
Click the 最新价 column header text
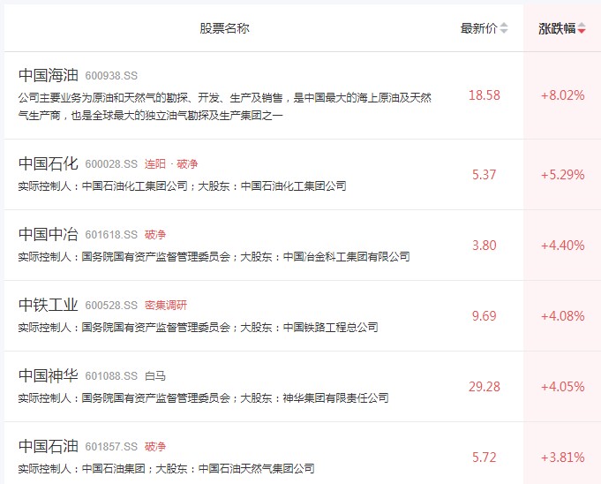click(x=478, y=28)
